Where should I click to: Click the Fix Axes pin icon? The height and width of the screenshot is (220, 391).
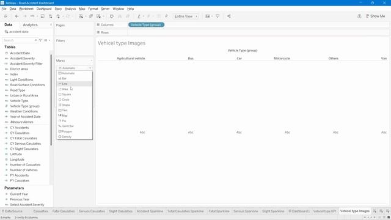(166, 16)
